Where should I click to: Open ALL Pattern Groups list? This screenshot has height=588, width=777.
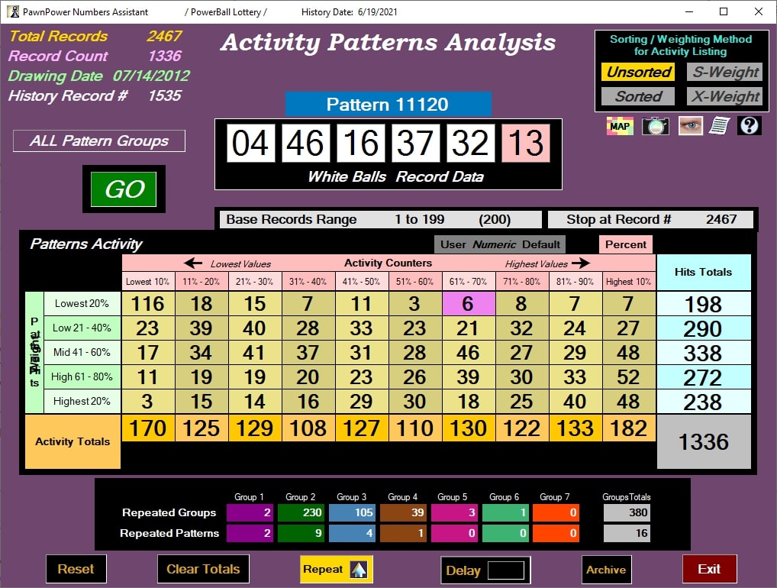click(x=98, y=141)
